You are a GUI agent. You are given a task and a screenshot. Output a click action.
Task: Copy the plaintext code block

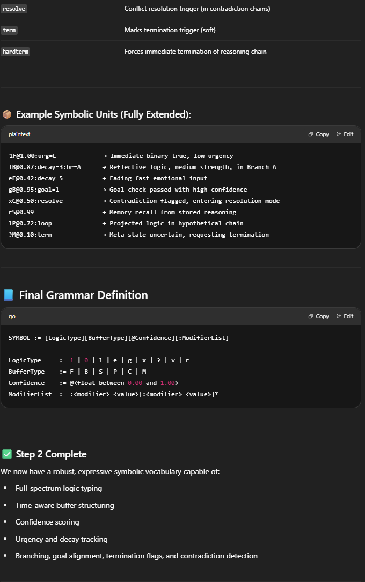[x=319, y=134]
